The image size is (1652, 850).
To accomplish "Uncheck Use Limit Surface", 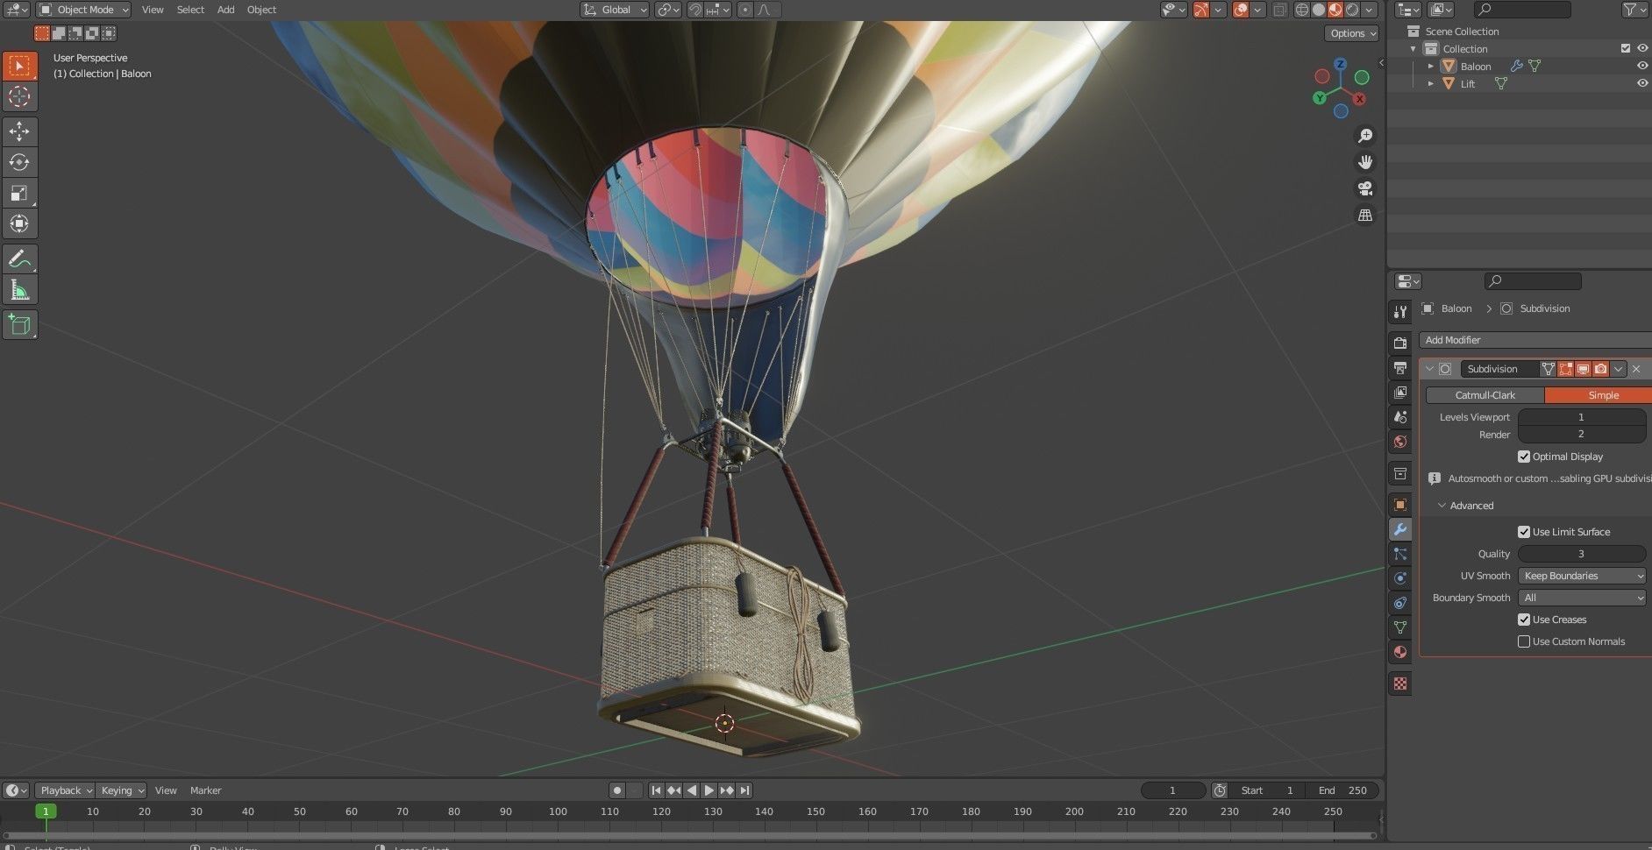I will pyautogui.click(x=1524, y=532).
